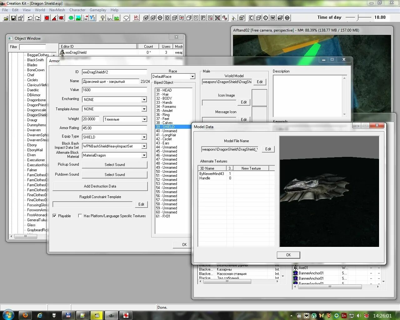Open the Gameplay menu
The image size is (400, 320).
click(x=98, y=10)
